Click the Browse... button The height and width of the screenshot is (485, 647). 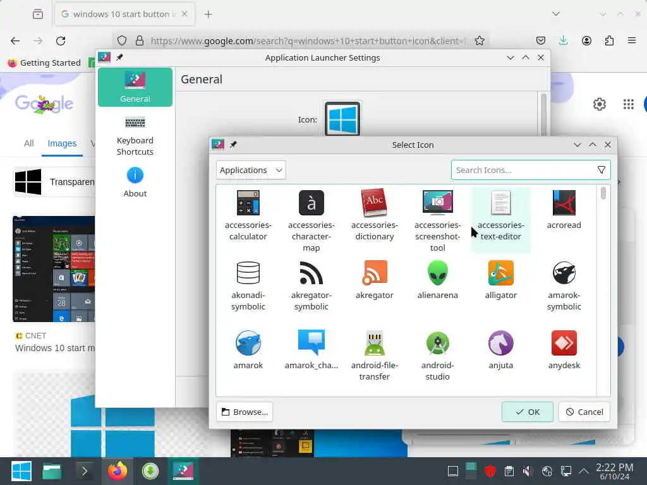[x=245, y=412]
